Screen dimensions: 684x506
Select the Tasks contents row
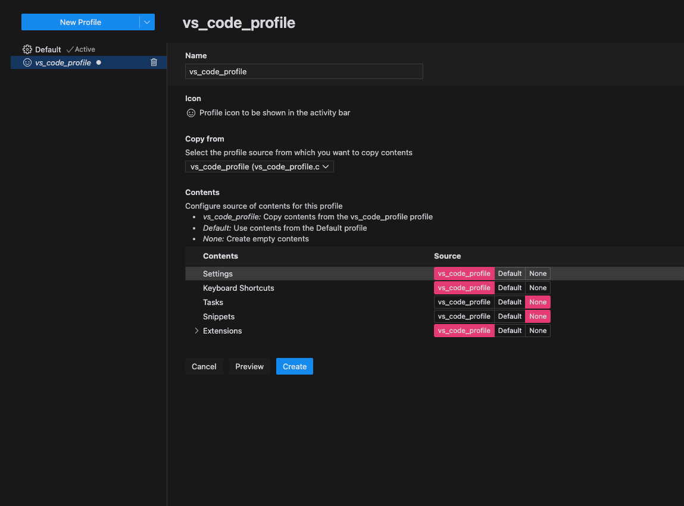click(435, 303)
